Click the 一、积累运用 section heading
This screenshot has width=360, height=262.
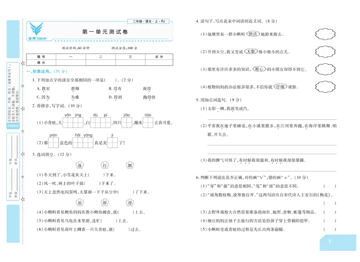click(37, 71)
